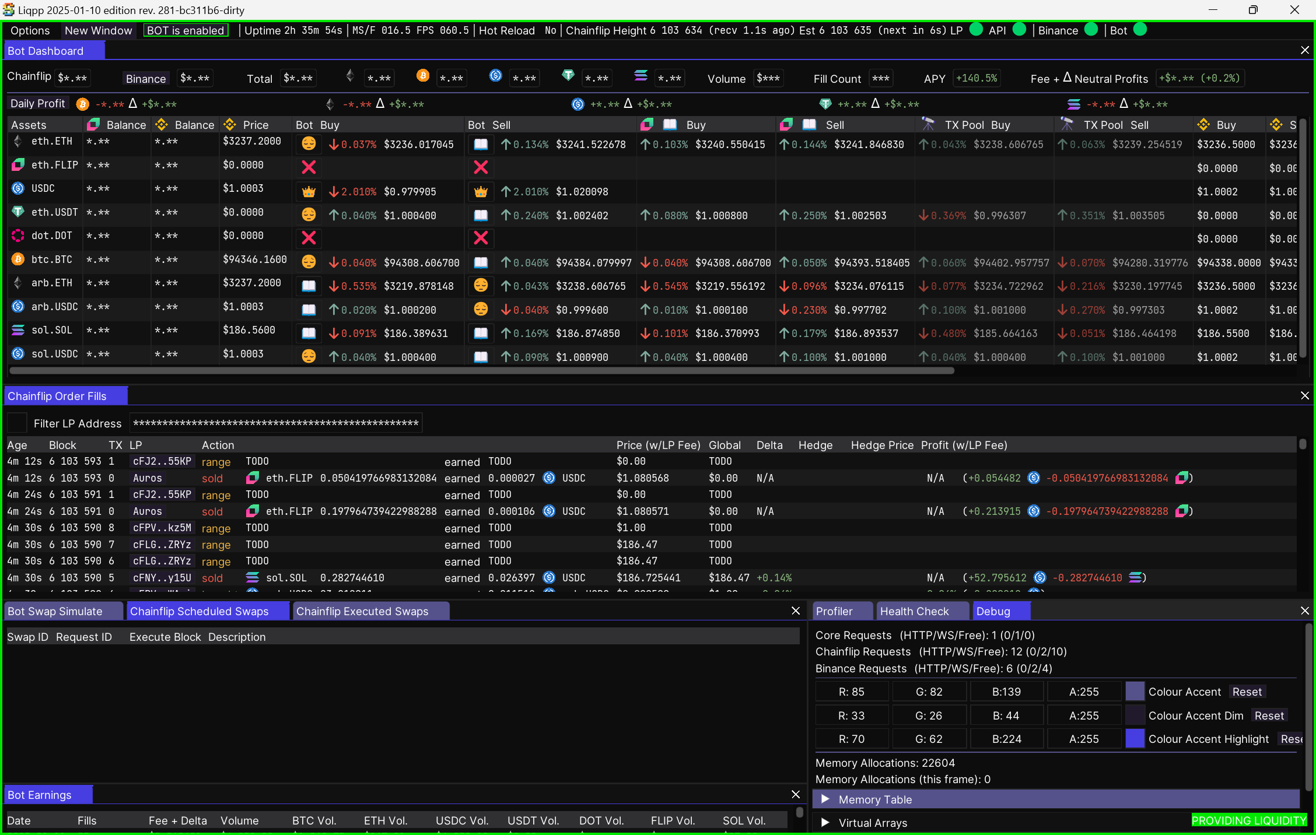Click the APY value +140.5%

(977, 78)
